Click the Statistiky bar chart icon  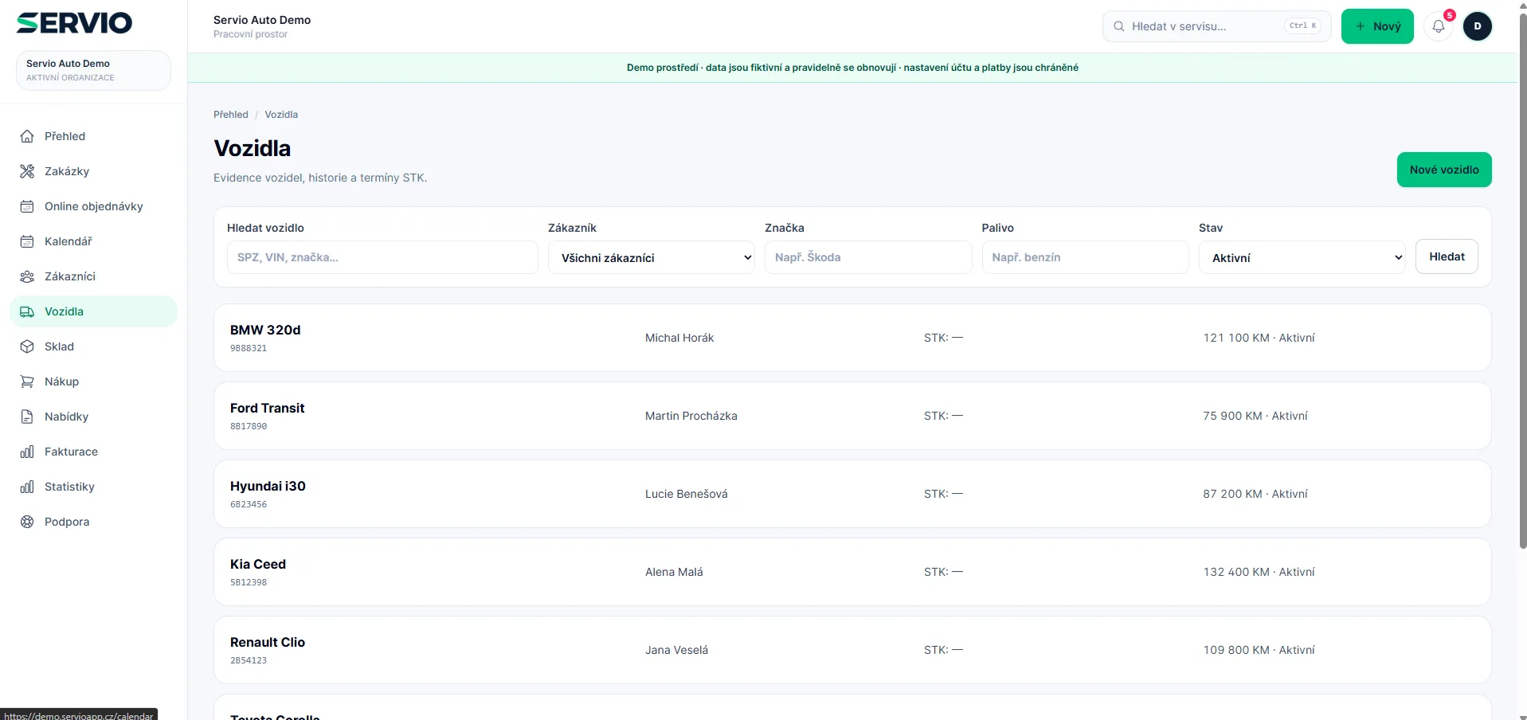27,487
